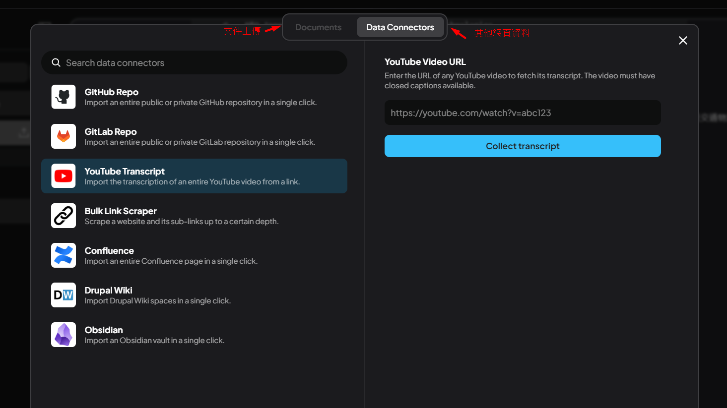Pick the Confluence connector title

[109, 251]
